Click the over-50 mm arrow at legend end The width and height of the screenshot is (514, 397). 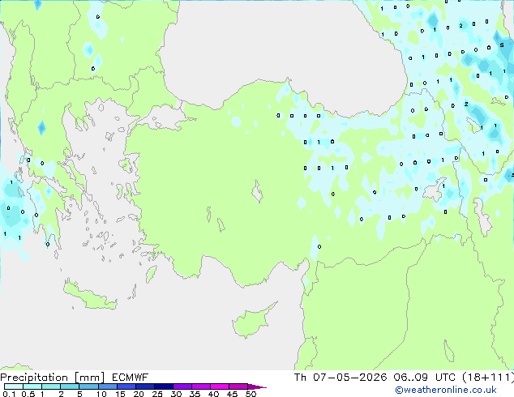coord(257,386)
